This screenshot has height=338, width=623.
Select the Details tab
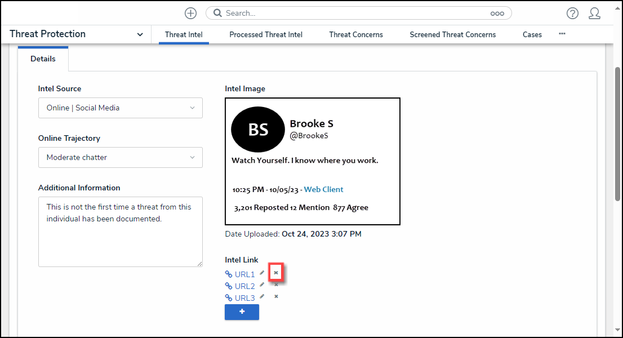(43, 59)
